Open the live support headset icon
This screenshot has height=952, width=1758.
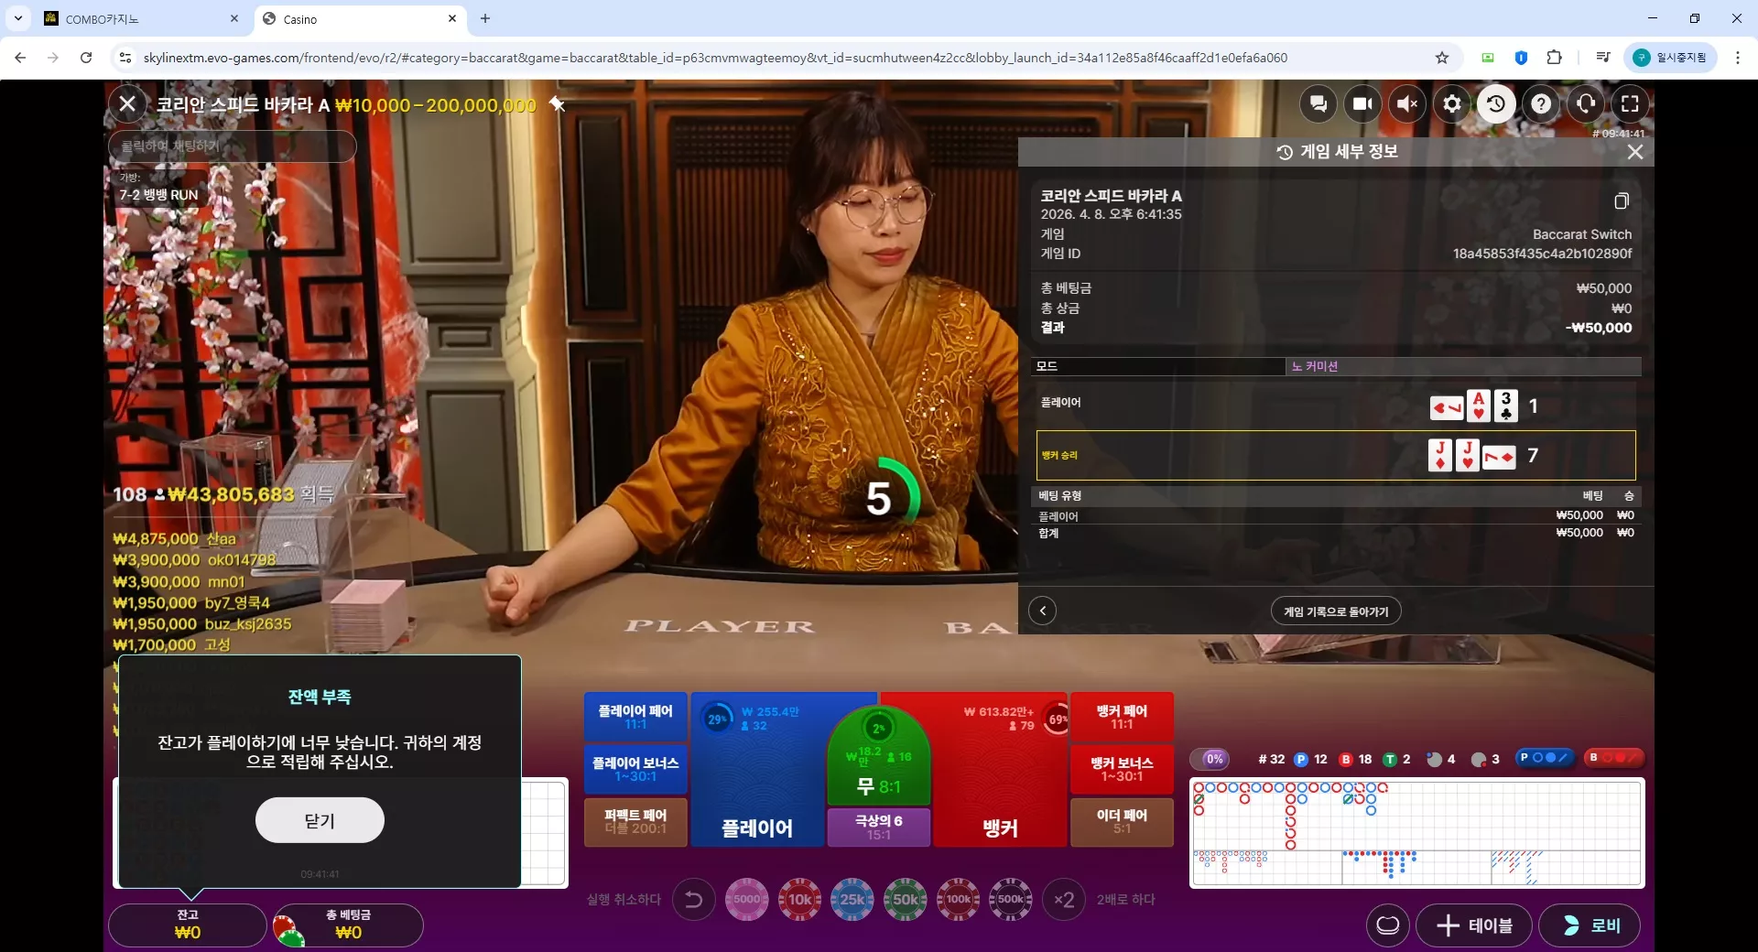(1586, 104)
